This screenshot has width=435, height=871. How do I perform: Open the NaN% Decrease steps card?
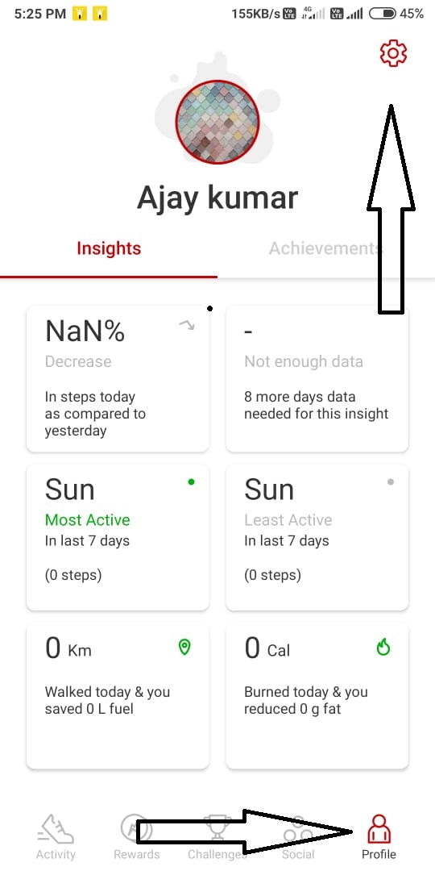click(x=118, y=379)
